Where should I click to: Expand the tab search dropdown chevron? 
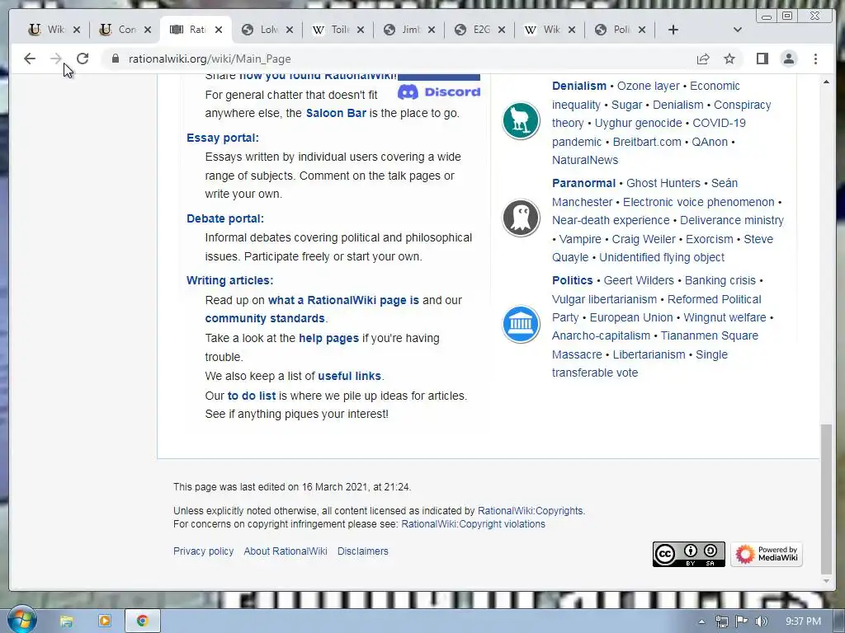coord(737,30)
